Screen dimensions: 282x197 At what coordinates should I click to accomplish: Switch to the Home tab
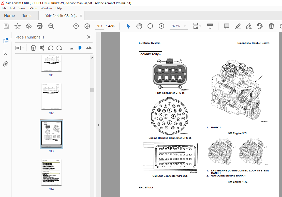pos(9,16)
